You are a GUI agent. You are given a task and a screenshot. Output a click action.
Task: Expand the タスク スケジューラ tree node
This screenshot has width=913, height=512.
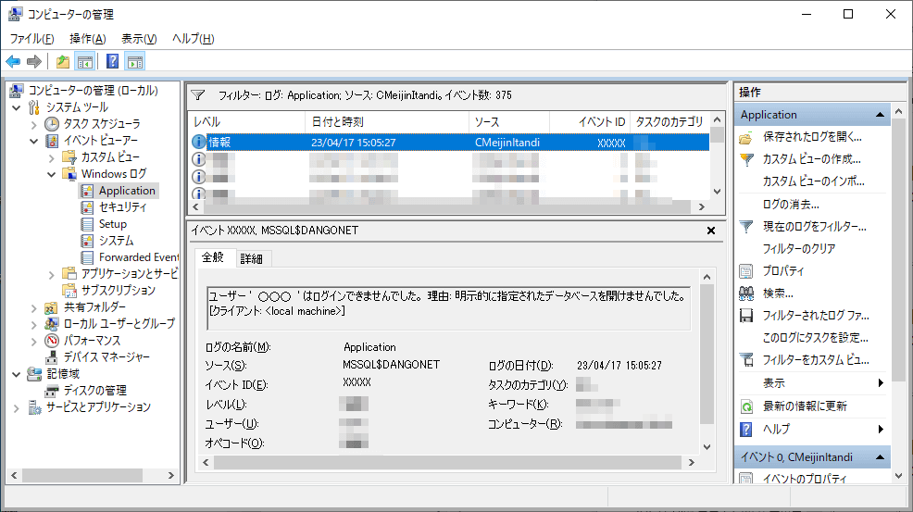[35, 124]
